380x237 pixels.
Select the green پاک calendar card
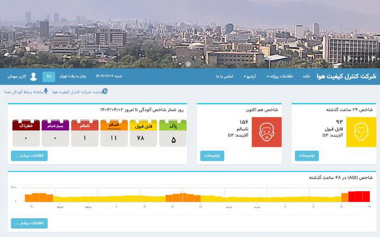tap(173, 133)
